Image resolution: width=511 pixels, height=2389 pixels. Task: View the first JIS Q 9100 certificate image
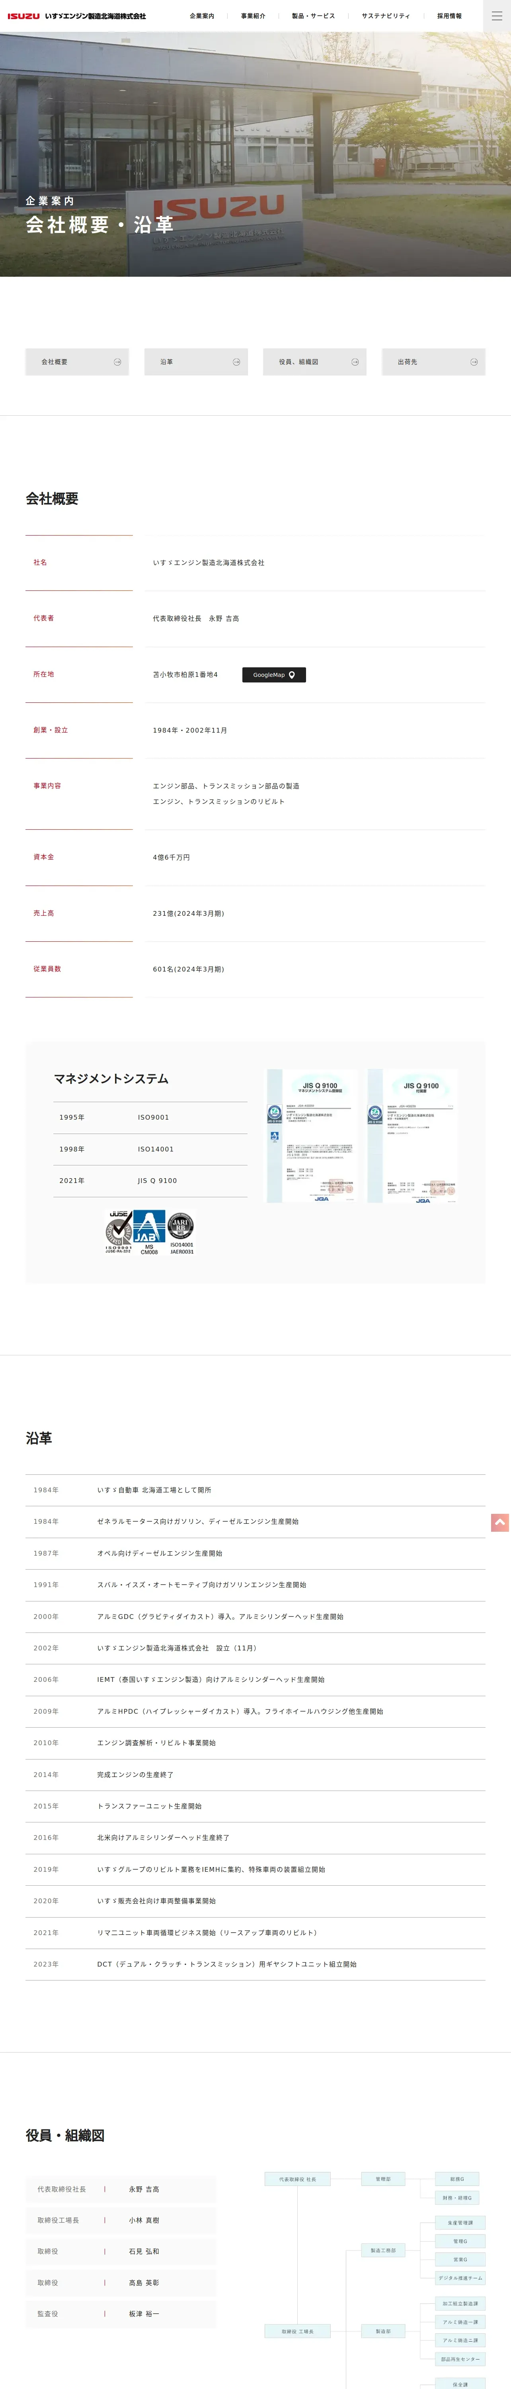coord(312,1135)
